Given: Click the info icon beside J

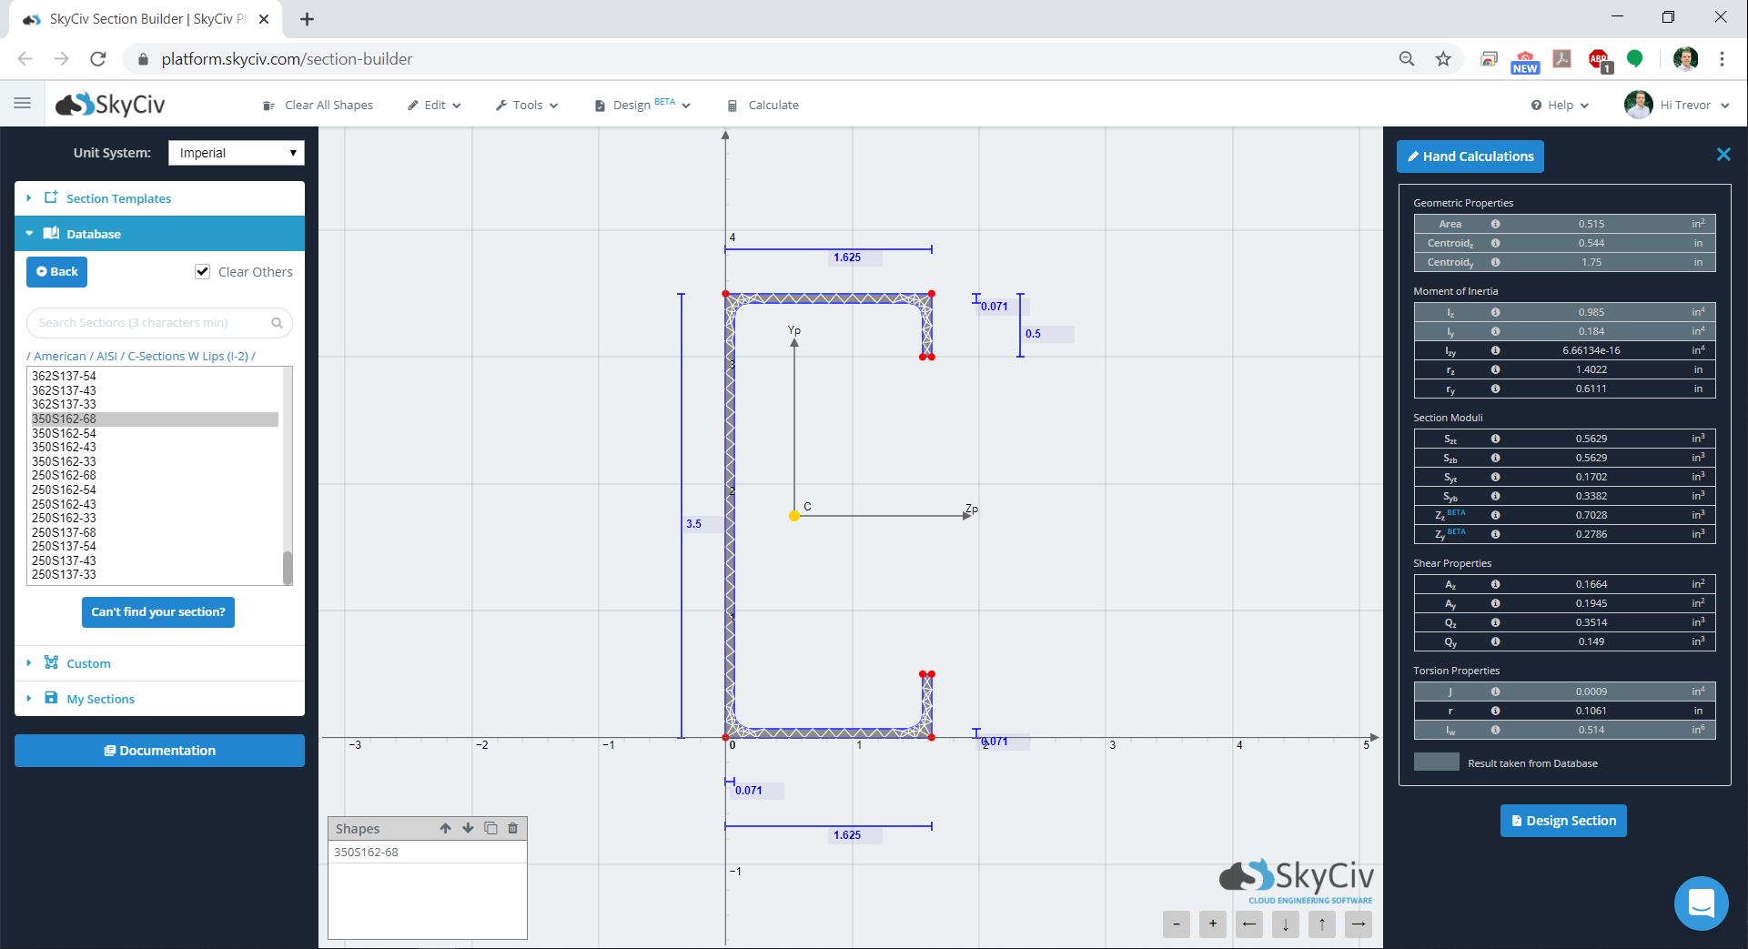Looking at the screenshot, I should (1495, 692).
